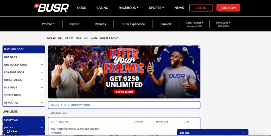The height and width of the screenshot is (136, 271).
Task: Change the Time Zone dropdown
Action: coord(223,24)
